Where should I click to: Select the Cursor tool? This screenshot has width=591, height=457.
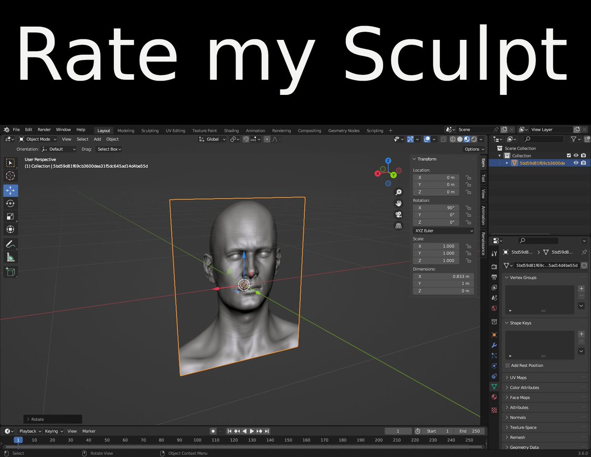[10, 176]
